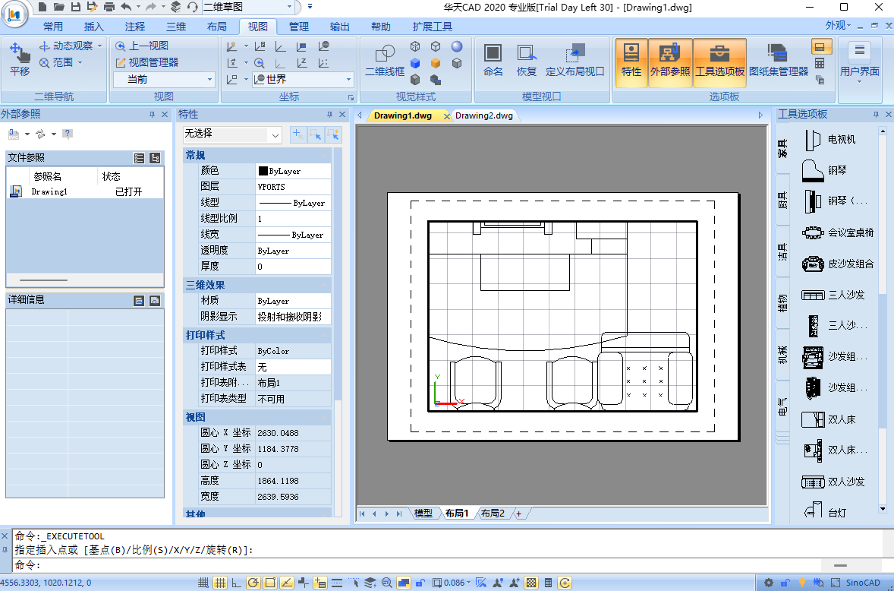
Task: Open the 常用 ribbon tab
Action: point(53,27)
